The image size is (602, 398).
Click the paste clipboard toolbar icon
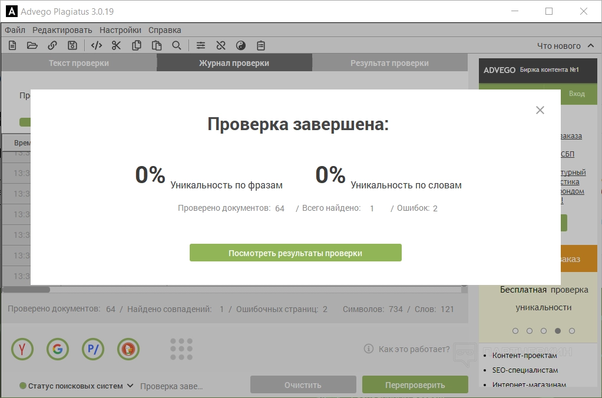[156, 45]
